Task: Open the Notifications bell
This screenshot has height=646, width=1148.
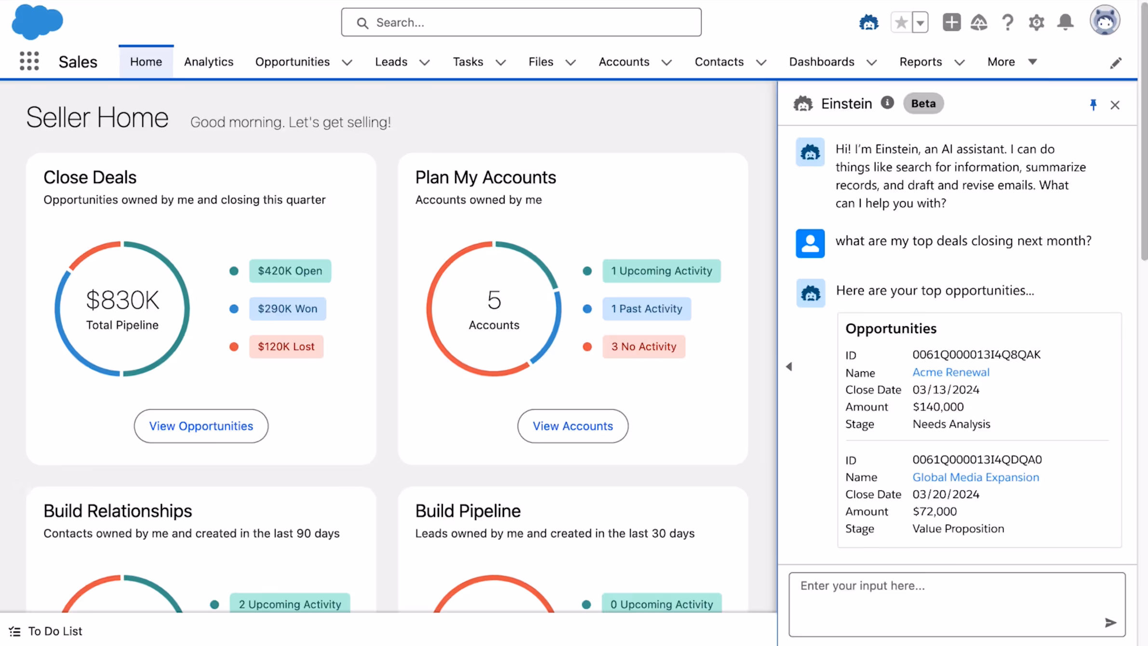Action: (1066, 22)
